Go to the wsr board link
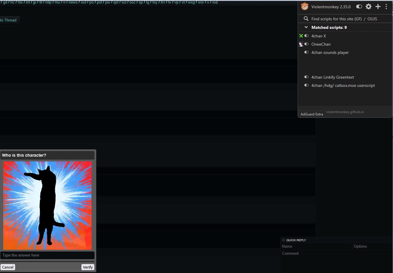The height and width of the screenshot is (273, 393). click(201, 2)
